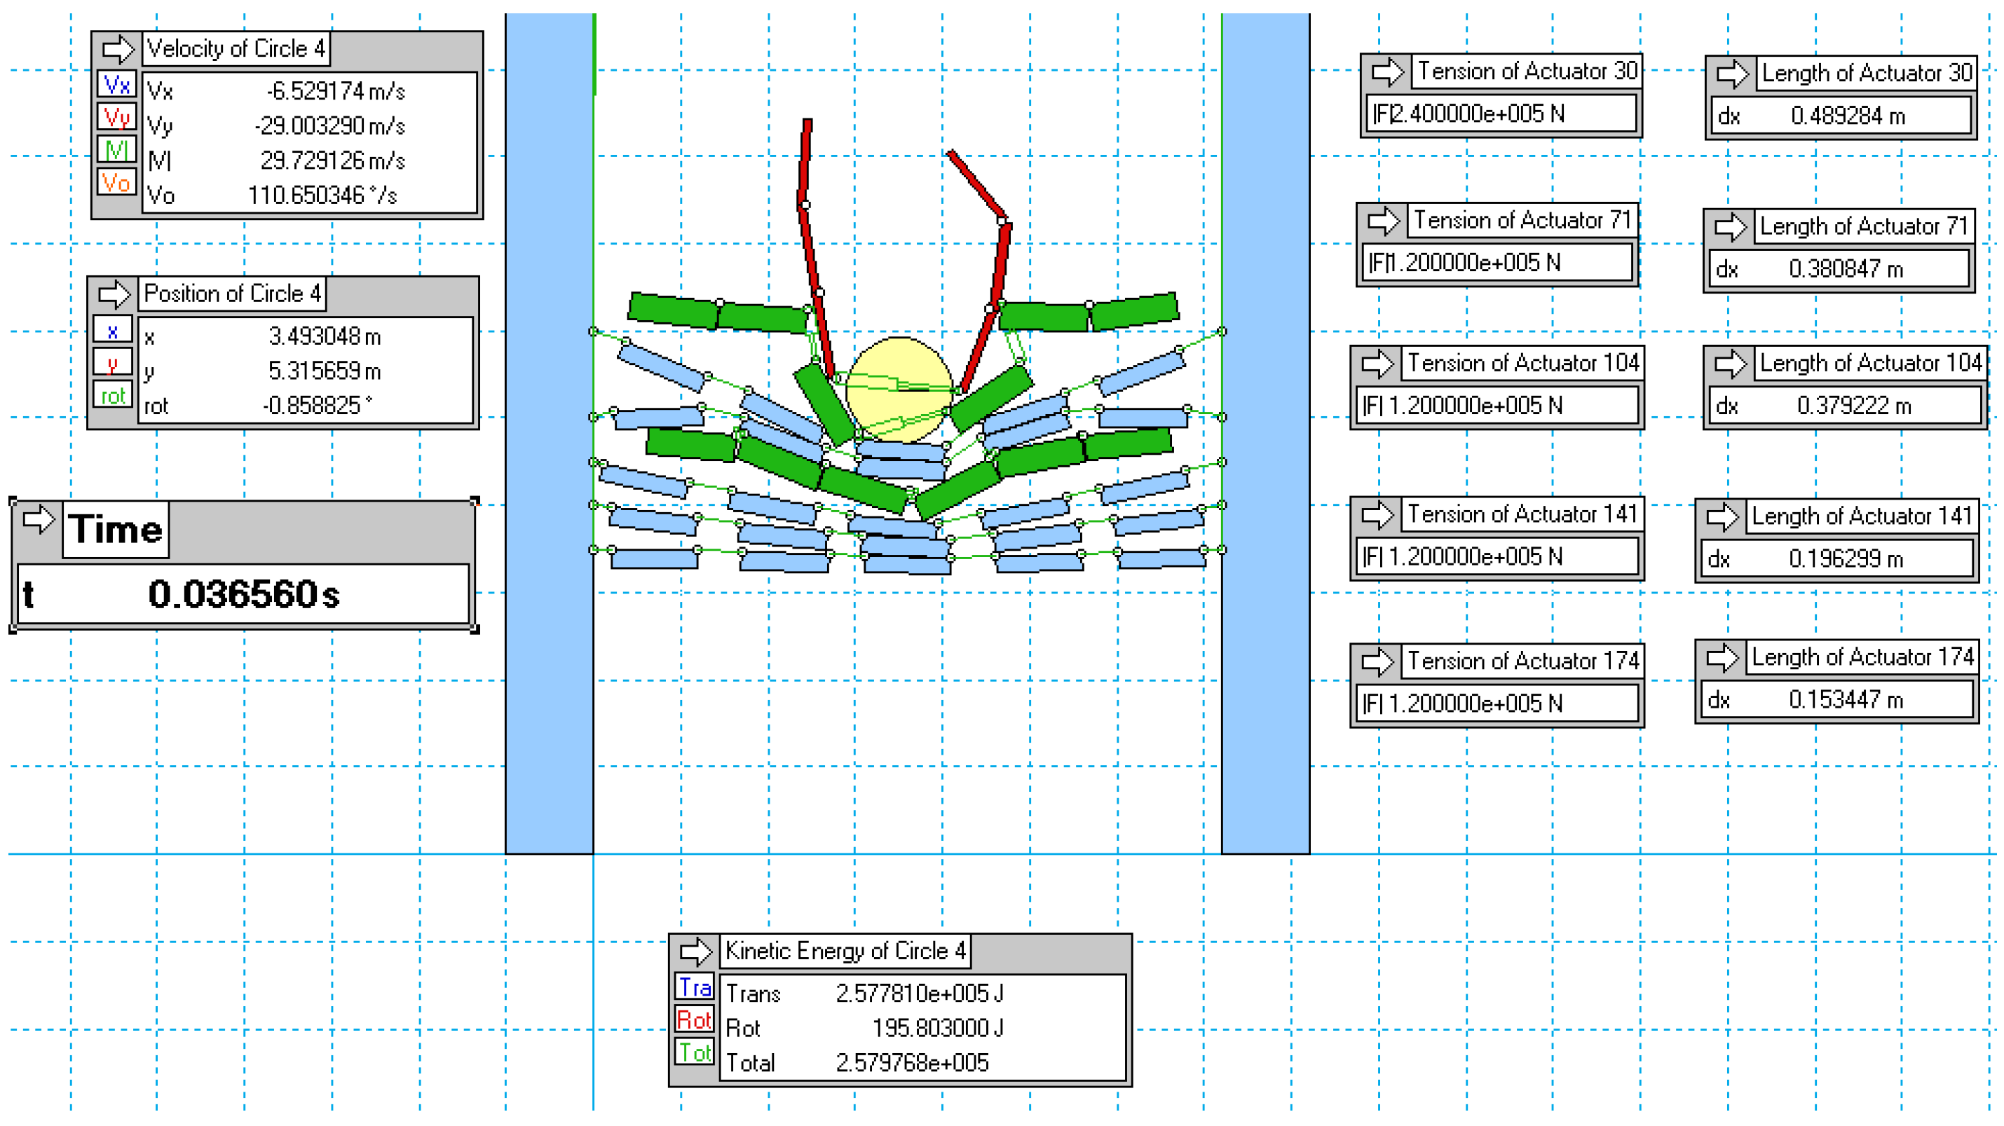Toggle the Vx channel button in Velocity meter
The height and width of the screenshot is (1126, 2004).
(x=116, y=84)
